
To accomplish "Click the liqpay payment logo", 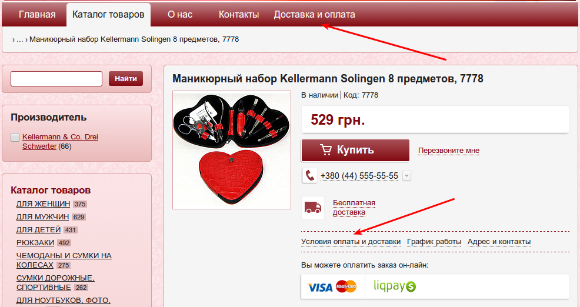I will pos(395,286).
